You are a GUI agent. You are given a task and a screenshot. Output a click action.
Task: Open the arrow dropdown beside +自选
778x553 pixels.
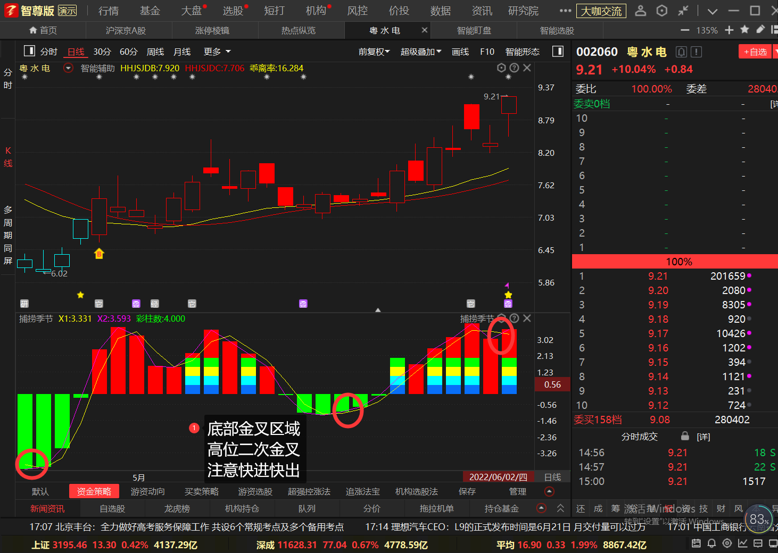tap(775, 52)
